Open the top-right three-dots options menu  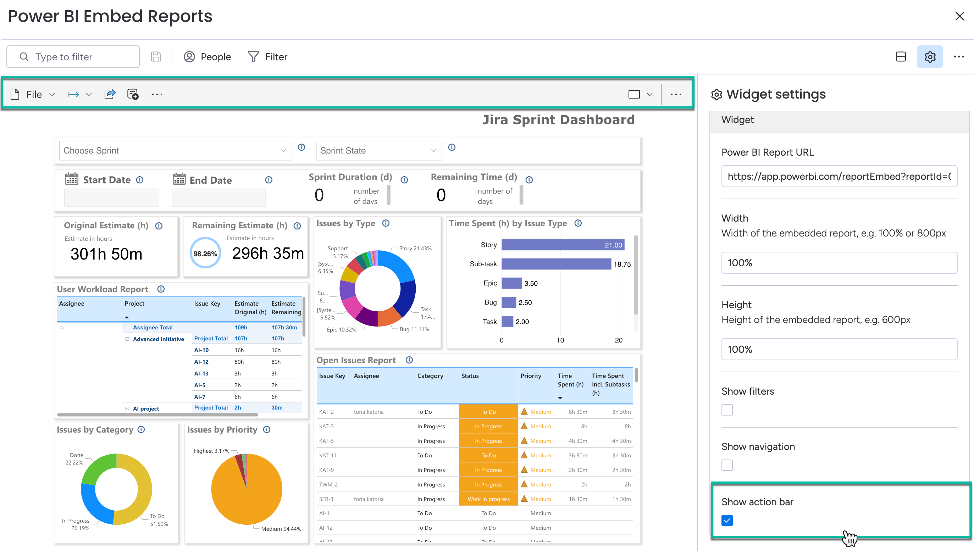click(x=958, y=57)
